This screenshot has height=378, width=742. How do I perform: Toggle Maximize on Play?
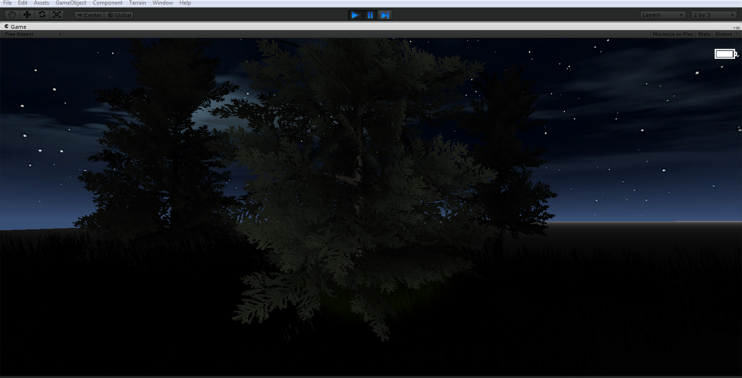tap(673, 34)
